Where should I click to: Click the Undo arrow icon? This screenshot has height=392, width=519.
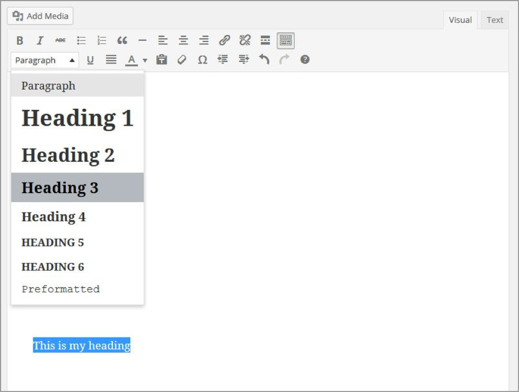pos(263,59)
